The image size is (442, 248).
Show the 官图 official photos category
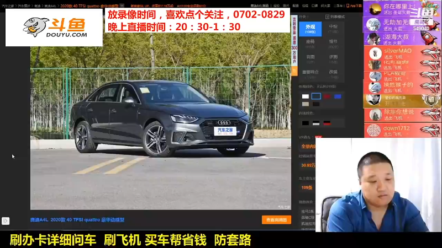(x=310, y=59)
